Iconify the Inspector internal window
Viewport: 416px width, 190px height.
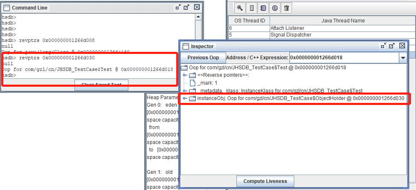point(384,46)
